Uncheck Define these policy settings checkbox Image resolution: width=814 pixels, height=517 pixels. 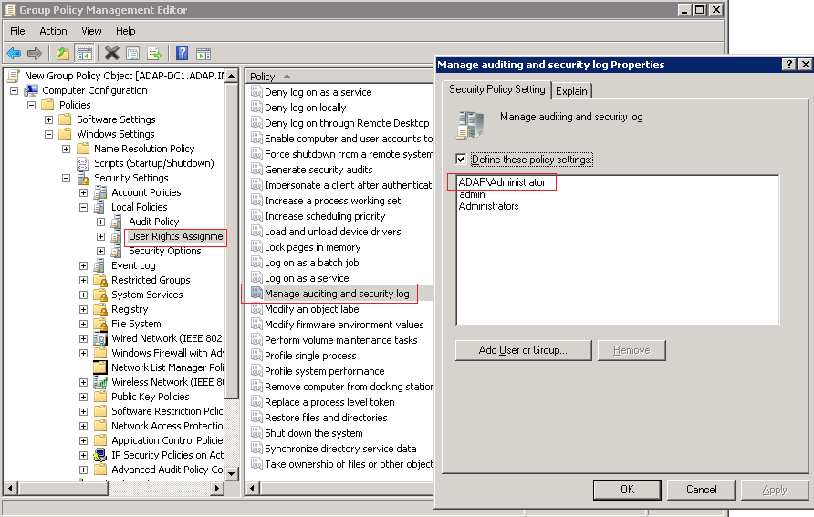click(461, 160)
